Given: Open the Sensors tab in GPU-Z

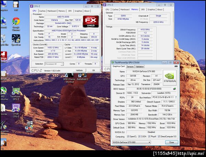Looking at the screenshot, I should [130, 67].
